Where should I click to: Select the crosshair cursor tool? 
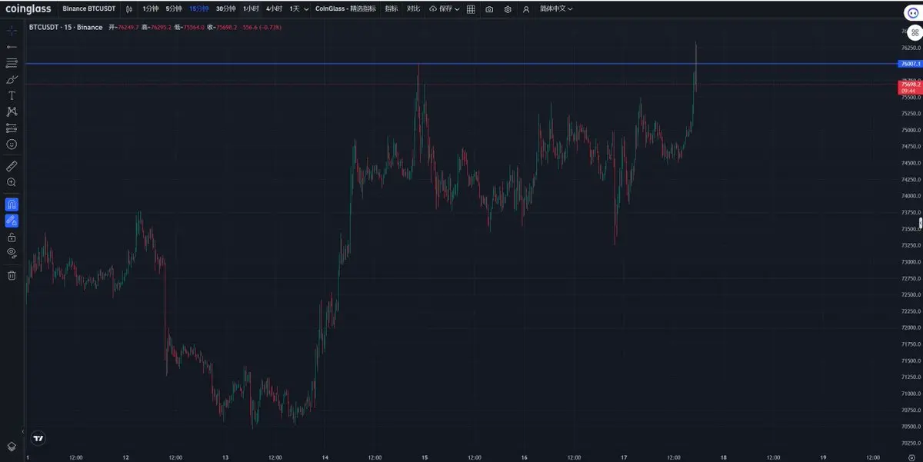[x=12, y=31]
